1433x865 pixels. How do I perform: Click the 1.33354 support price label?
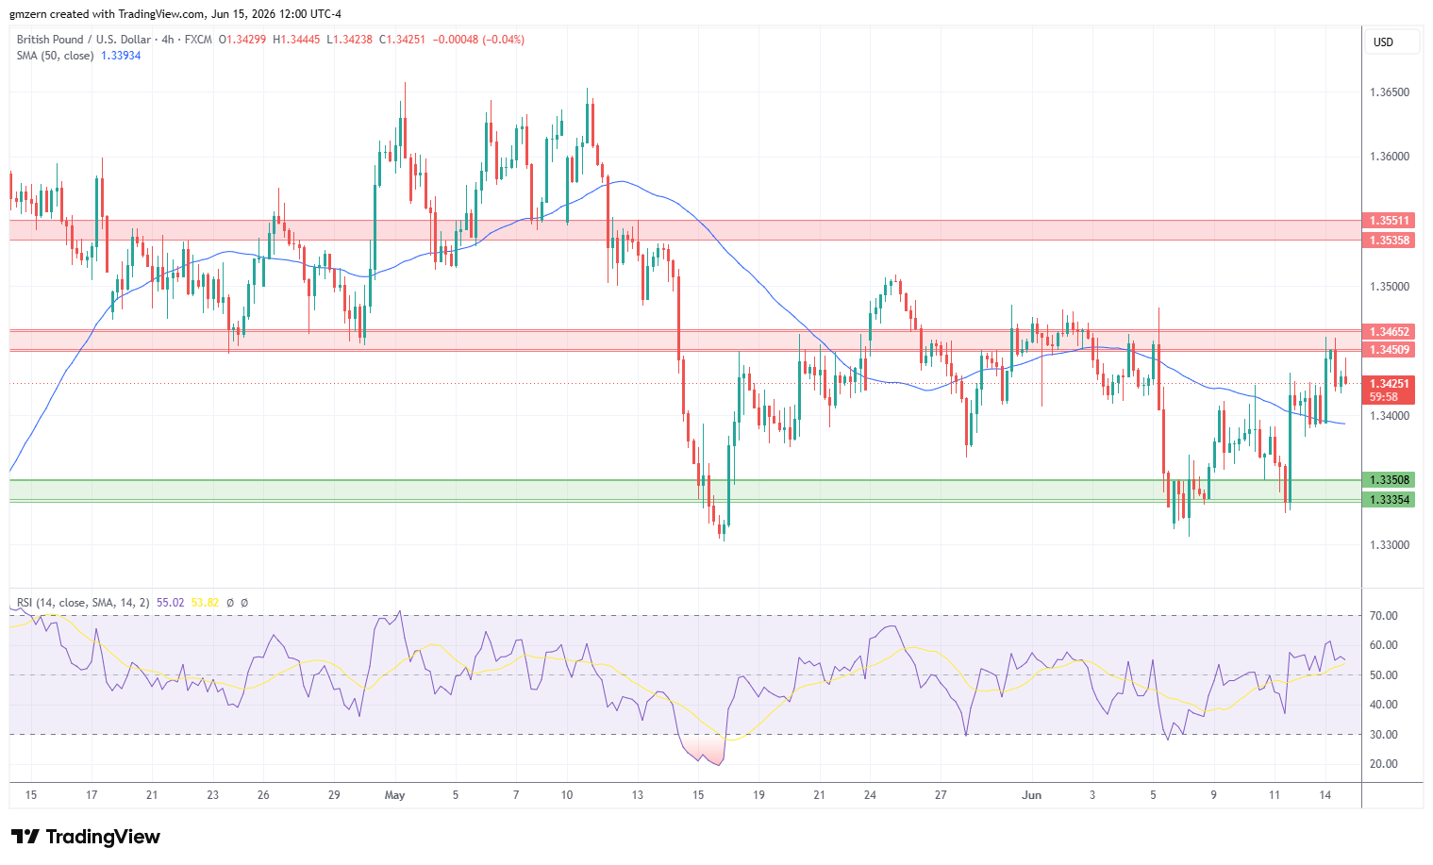[x=1390, y=500]
